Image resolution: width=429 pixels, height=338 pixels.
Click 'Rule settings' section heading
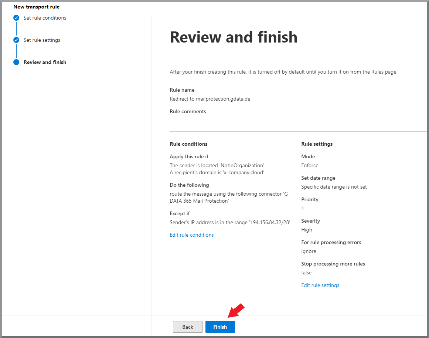(x=317, y=144)
